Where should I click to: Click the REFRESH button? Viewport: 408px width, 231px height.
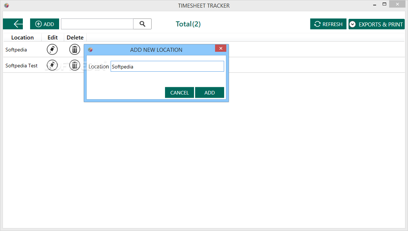click(328, 24)
